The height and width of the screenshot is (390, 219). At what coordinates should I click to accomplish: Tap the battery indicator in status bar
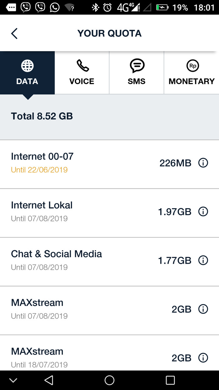click(x=162, y=7)
